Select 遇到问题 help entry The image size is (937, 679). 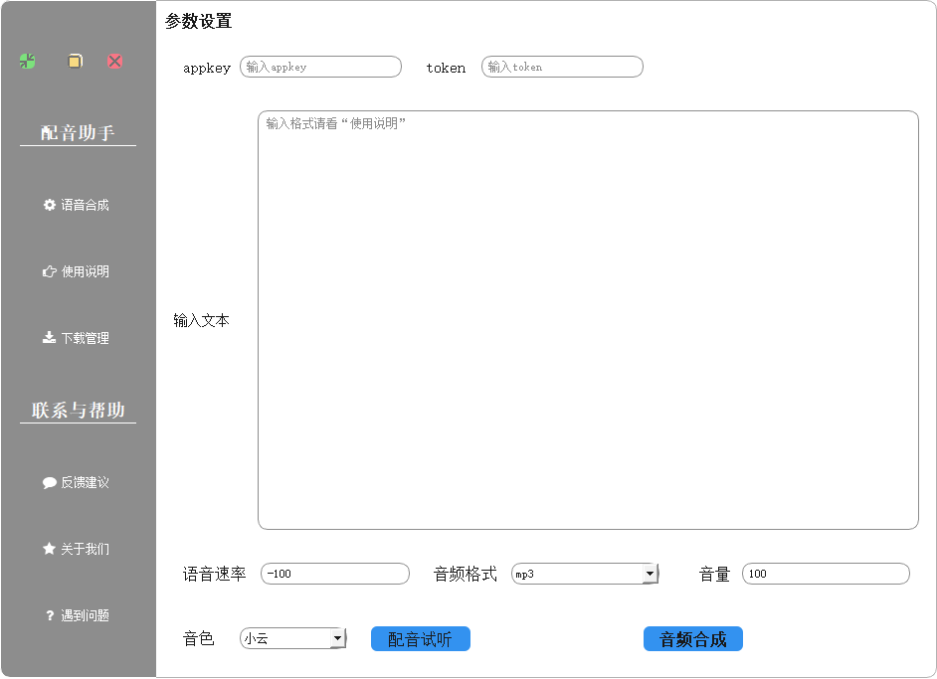pyautogui.click(x=76, y=615)
